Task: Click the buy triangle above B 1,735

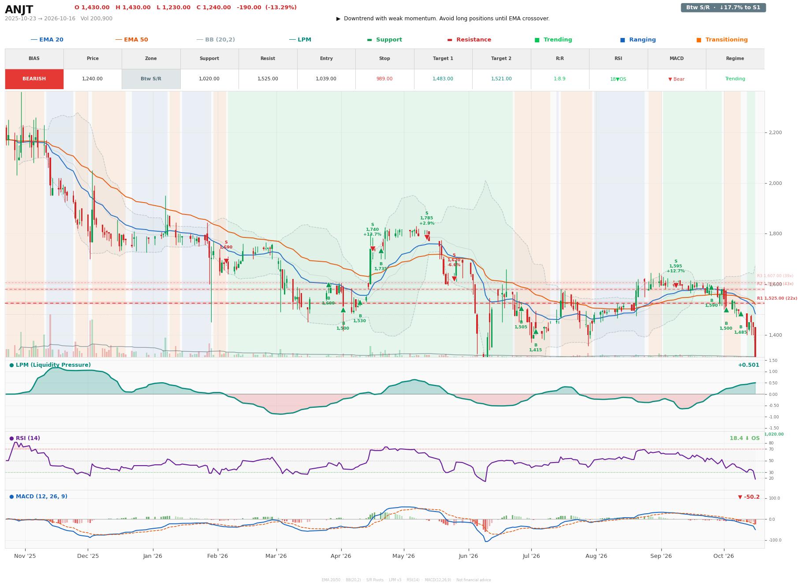Action: click(x=381, y=251)
